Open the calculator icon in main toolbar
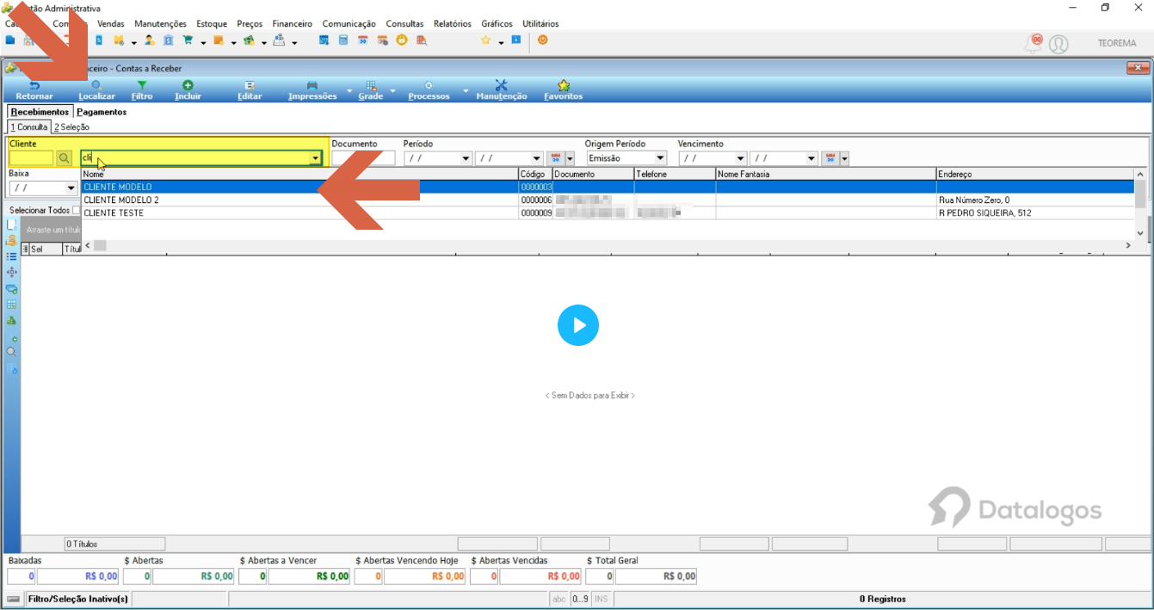 343,40
